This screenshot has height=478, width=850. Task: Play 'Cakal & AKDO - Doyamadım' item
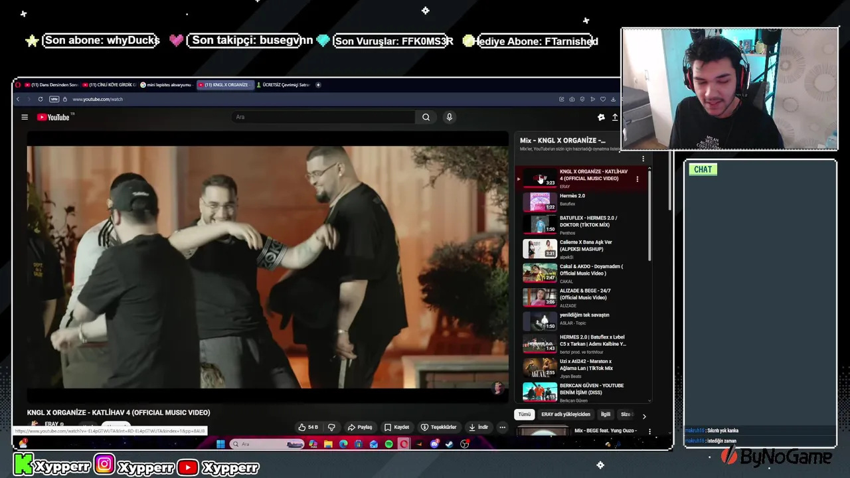point(583,273)
